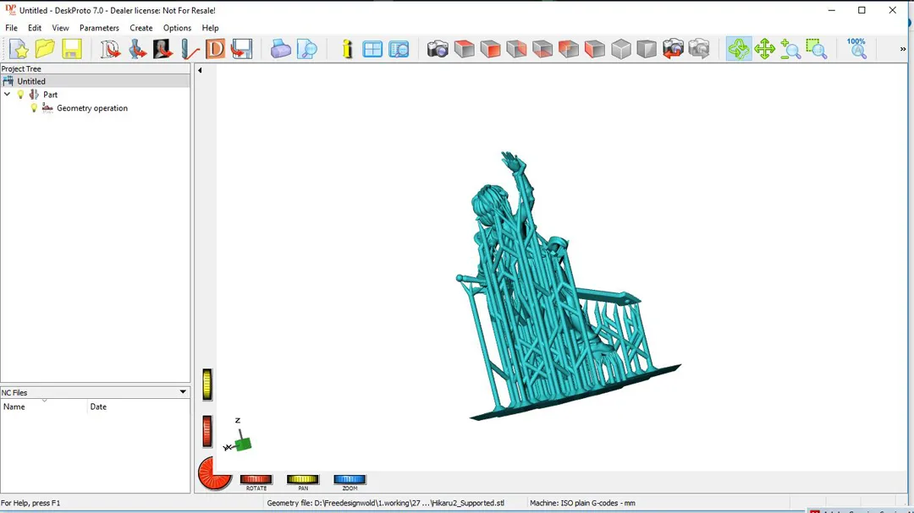Click the vertical red rotate thumbwheel
Image resolution: width=914 pixels, height=513 pixels.
tap(207, 432)
